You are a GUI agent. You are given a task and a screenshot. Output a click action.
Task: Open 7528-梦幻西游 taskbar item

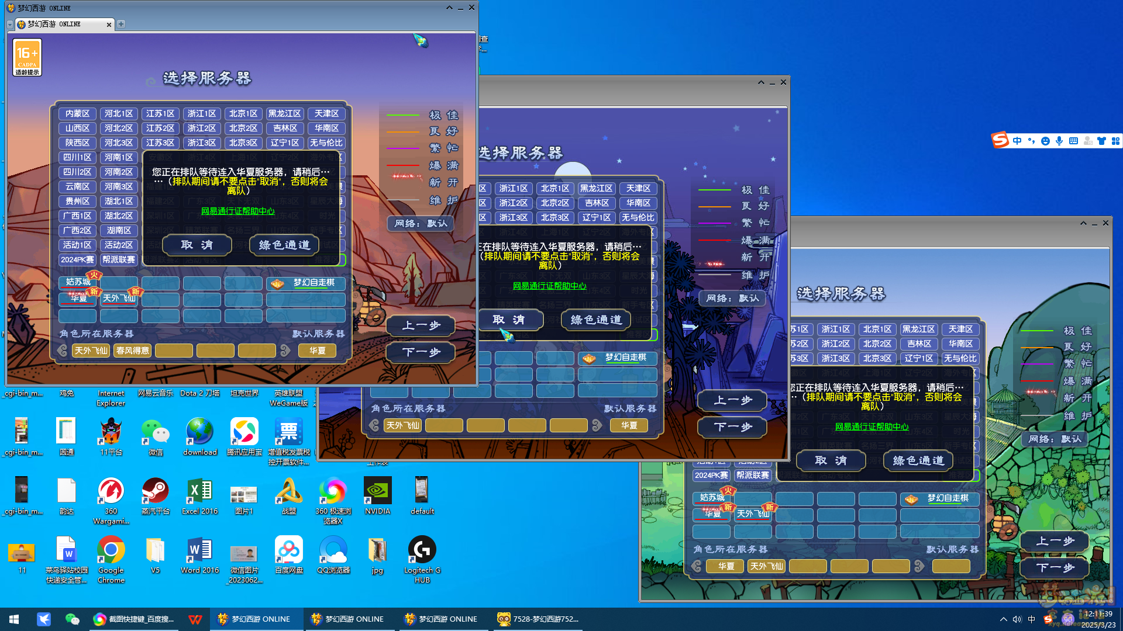click(538, 619)
